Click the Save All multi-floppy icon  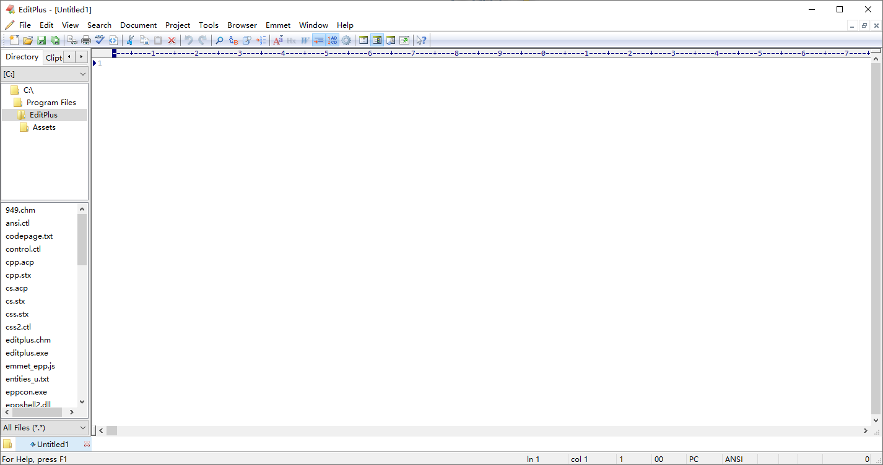click(55, 40)
